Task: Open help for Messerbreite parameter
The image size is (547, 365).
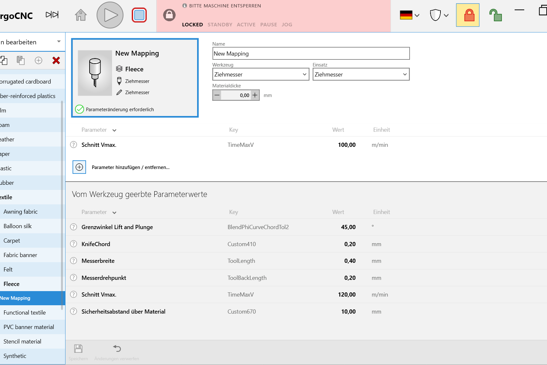Action: tap(74, 261)
